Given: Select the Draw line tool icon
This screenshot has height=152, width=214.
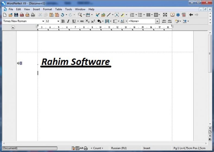Looking at the screenshot, I should point(109,15).
